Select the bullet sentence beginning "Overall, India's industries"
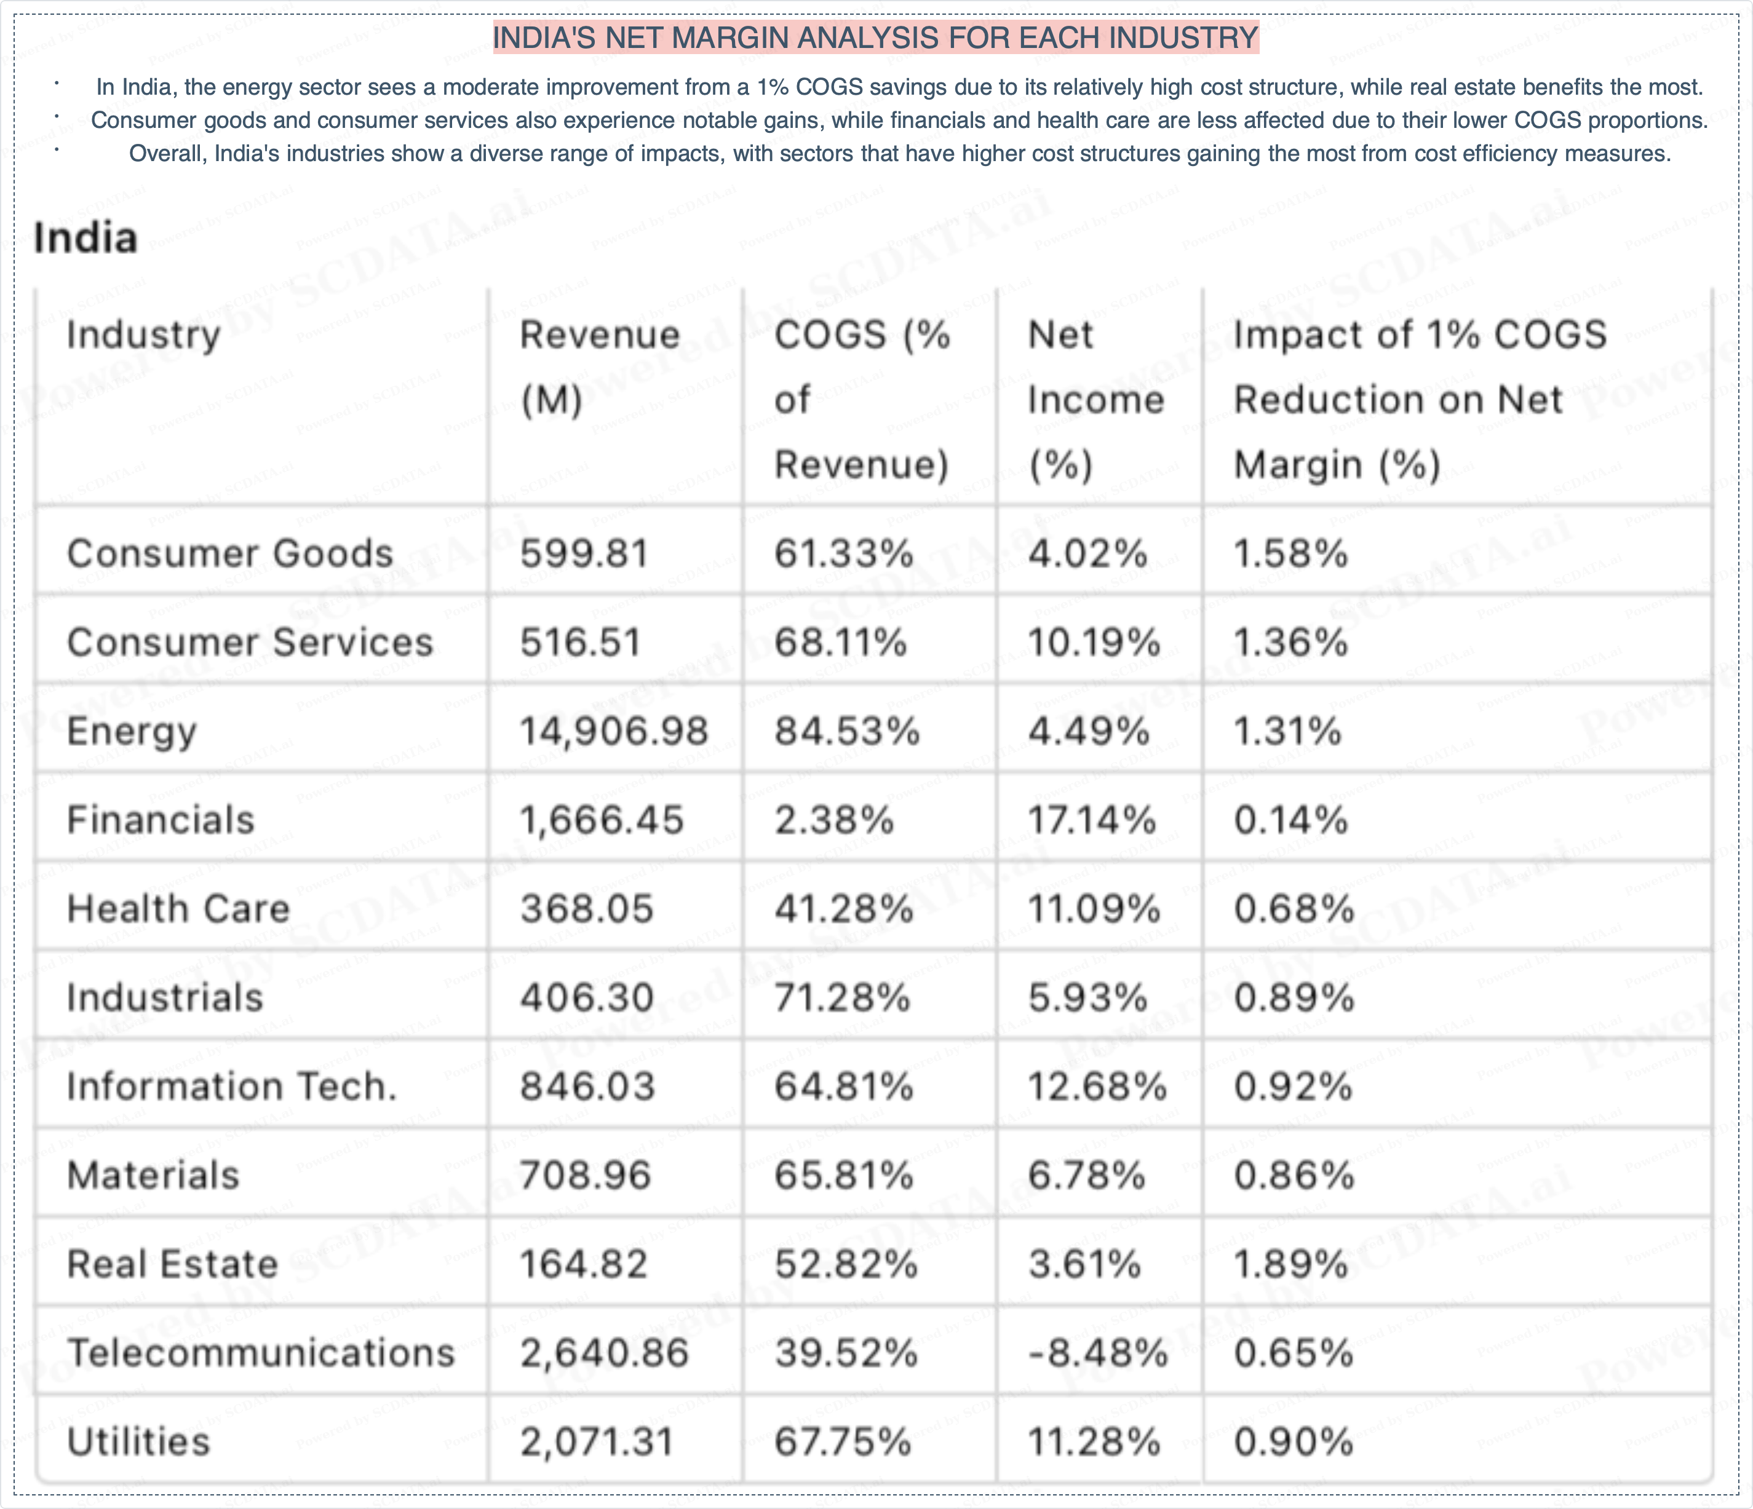This screenshot has width=1753, height=1509. pos(899,154)
